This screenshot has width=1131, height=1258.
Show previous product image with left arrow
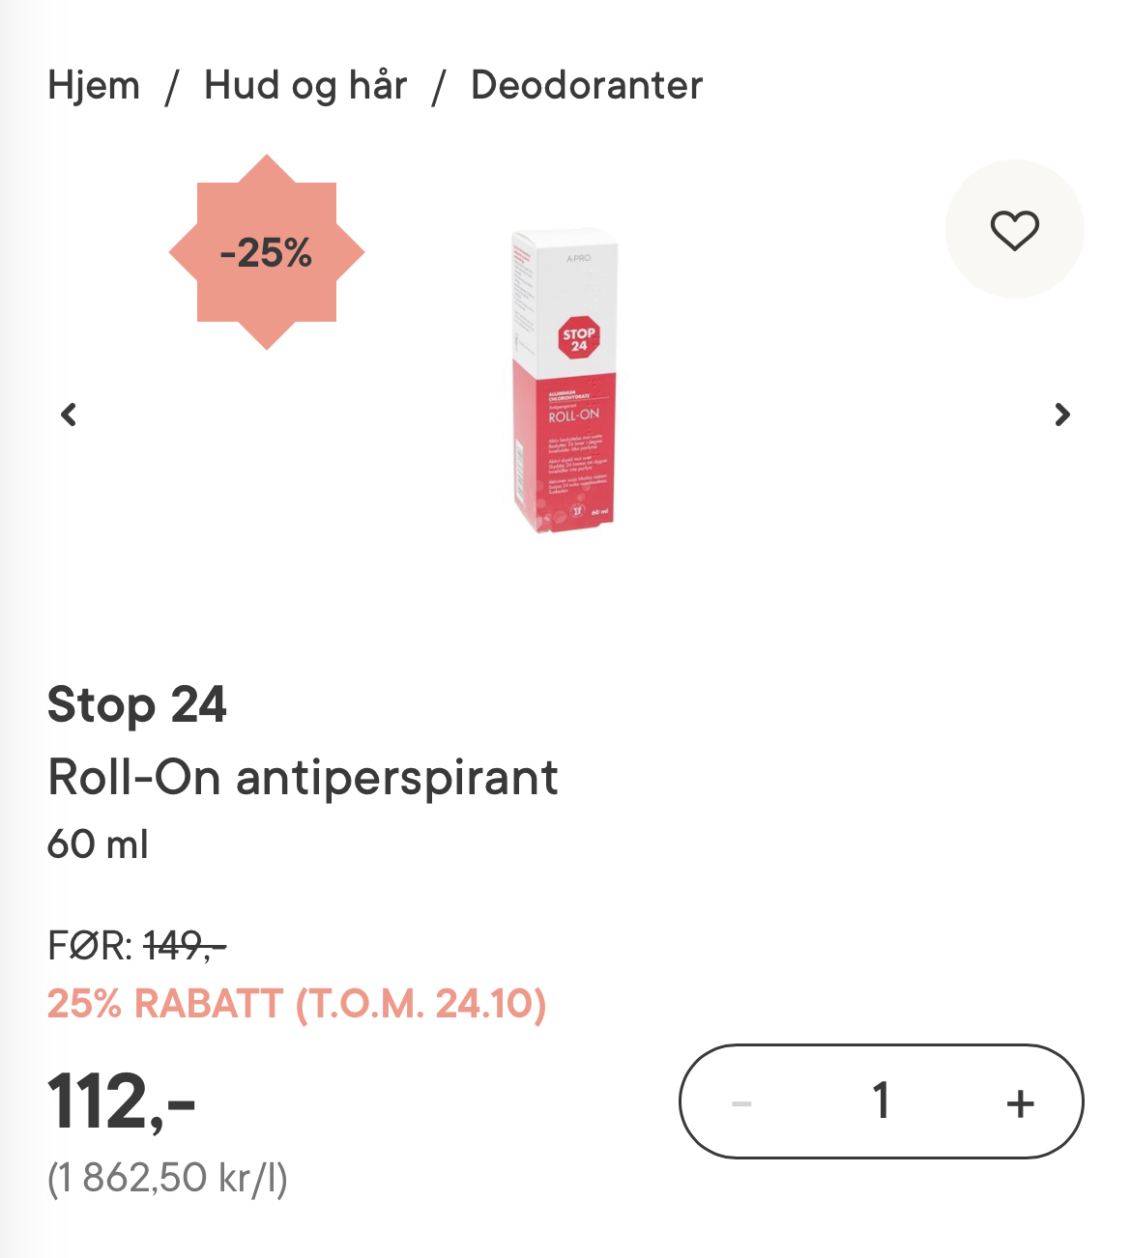69,415
